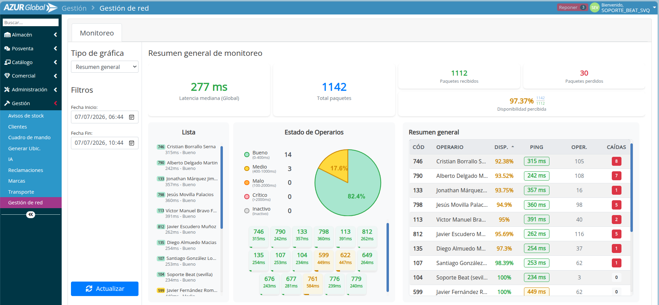Click operator card 599 with 449ms
The height and width of the screenshot is (305, 659).
pos(324,260)
